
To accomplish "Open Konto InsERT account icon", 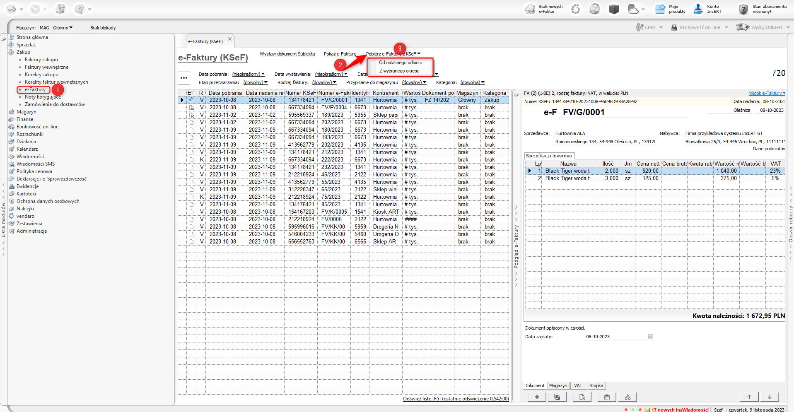I will tap(698, 9).
